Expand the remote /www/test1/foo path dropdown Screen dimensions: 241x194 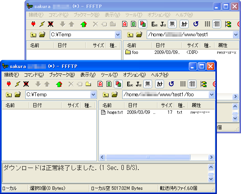(x=211, y=95)
